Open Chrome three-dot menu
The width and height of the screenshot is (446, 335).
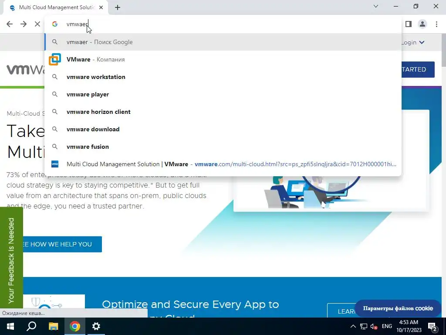click(436, 24)
